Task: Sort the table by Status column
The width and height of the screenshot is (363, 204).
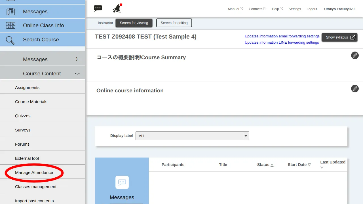Action: click(x=265, y=165)
